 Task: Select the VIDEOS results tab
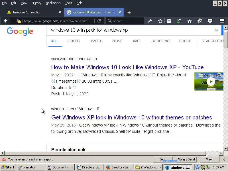(74, 41)
